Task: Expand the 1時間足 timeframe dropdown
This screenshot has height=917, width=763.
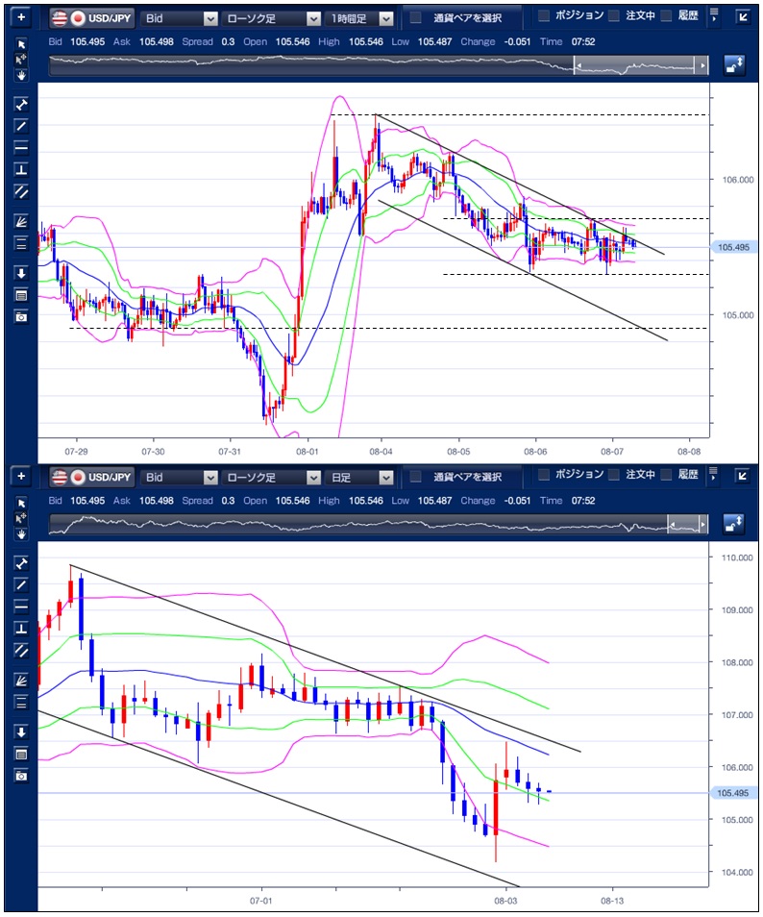Action: [359, 18]
